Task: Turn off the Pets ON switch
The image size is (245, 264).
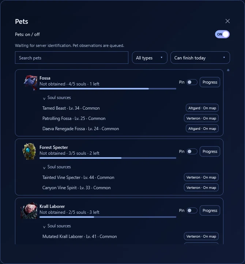Action: (222, 34)
